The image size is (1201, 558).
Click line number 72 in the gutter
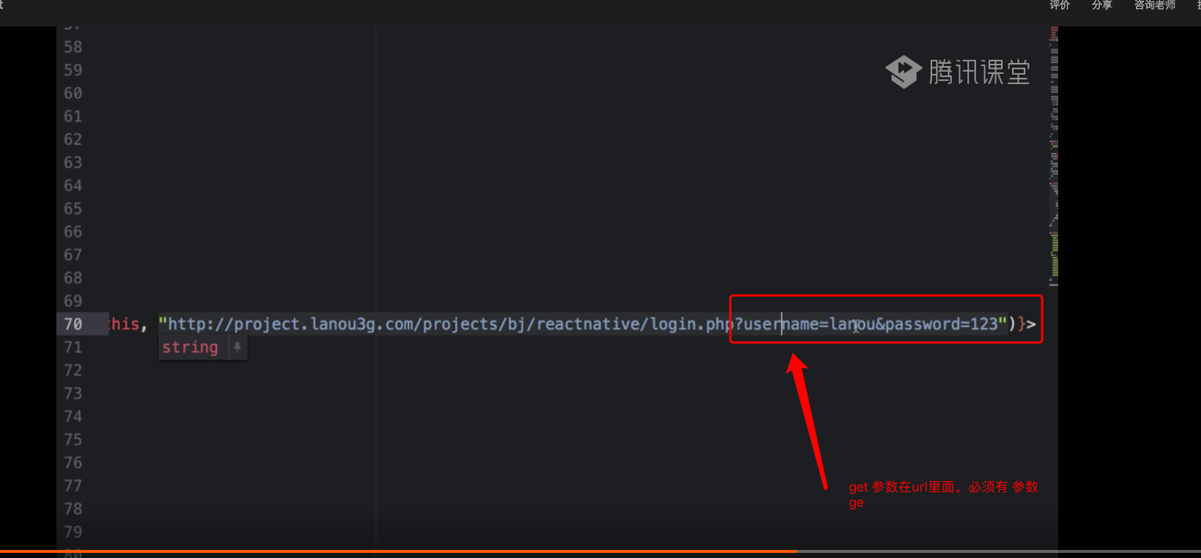73,370
